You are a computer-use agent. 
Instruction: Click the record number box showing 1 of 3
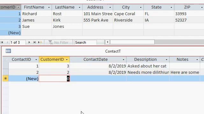tap(18, 42)
